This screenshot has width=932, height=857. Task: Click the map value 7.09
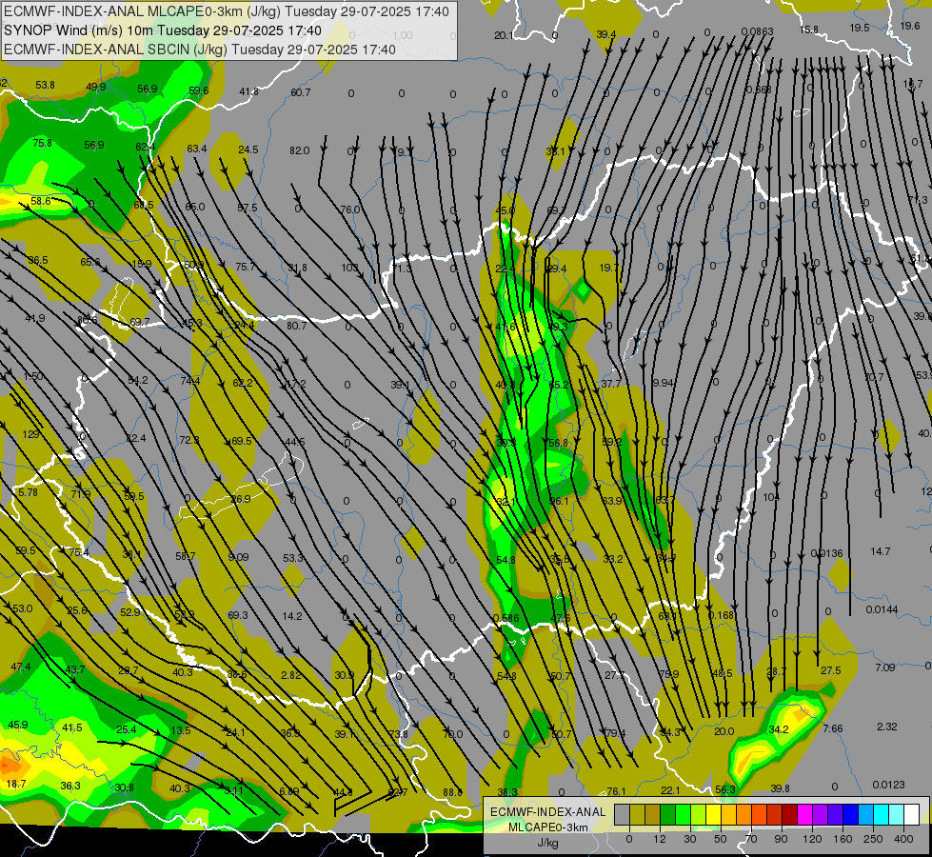pyautogui.click(x=884, y=668)
